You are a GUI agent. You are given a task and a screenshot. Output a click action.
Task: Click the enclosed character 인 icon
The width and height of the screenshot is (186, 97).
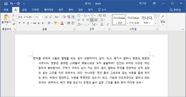coord(73,23)
